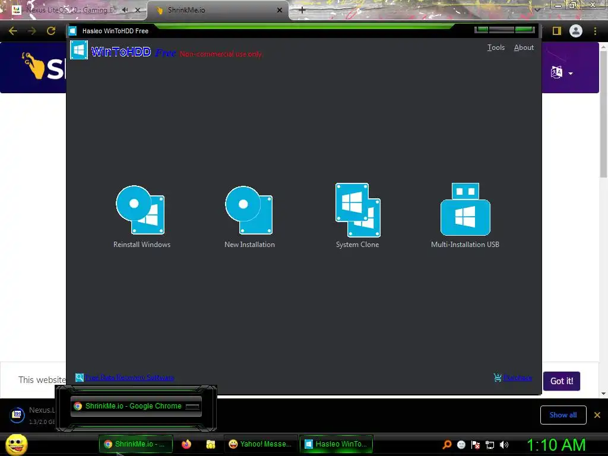This screenshot has width=608, height=456.
Task: Open the Nexus ISO download item
Action: [32, 415]
